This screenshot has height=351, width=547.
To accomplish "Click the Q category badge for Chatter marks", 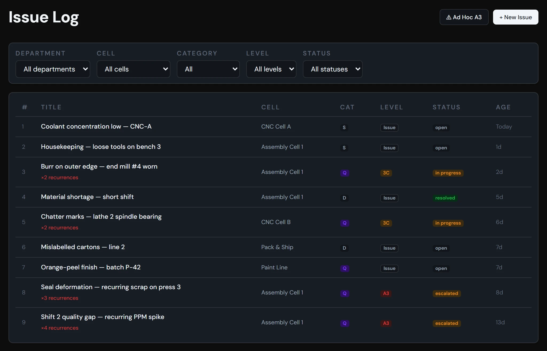I will pos(345,223).
